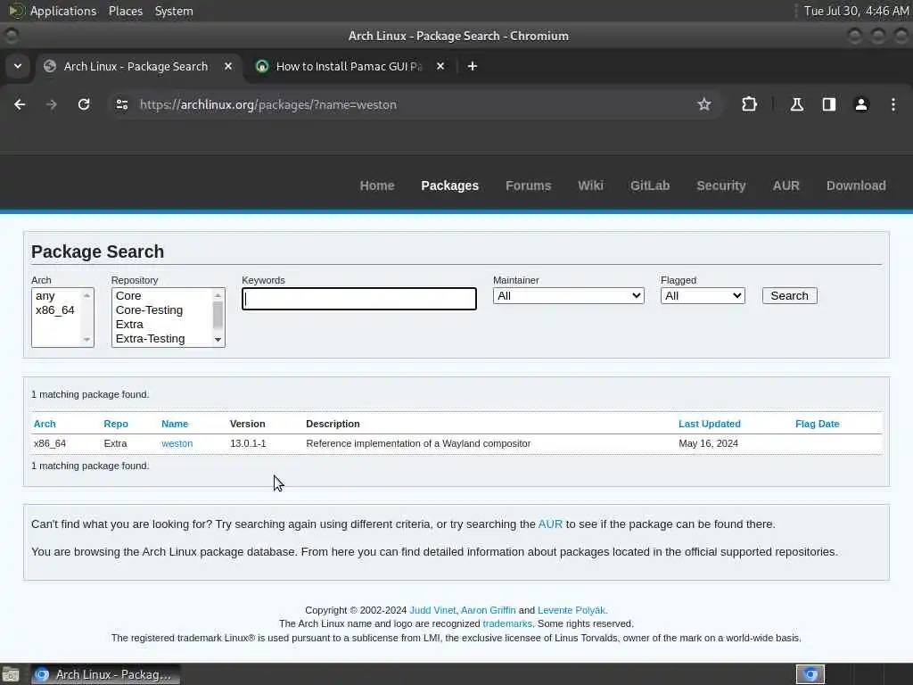Open Download in the Arch navigation bar
This screenshot has height=685, width=913.
(856, 186)
